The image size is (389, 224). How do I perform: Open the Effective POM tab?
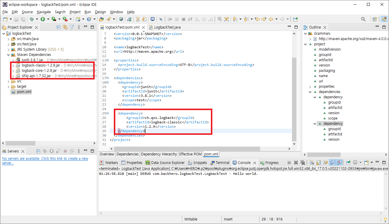click(x=190, y=154)
